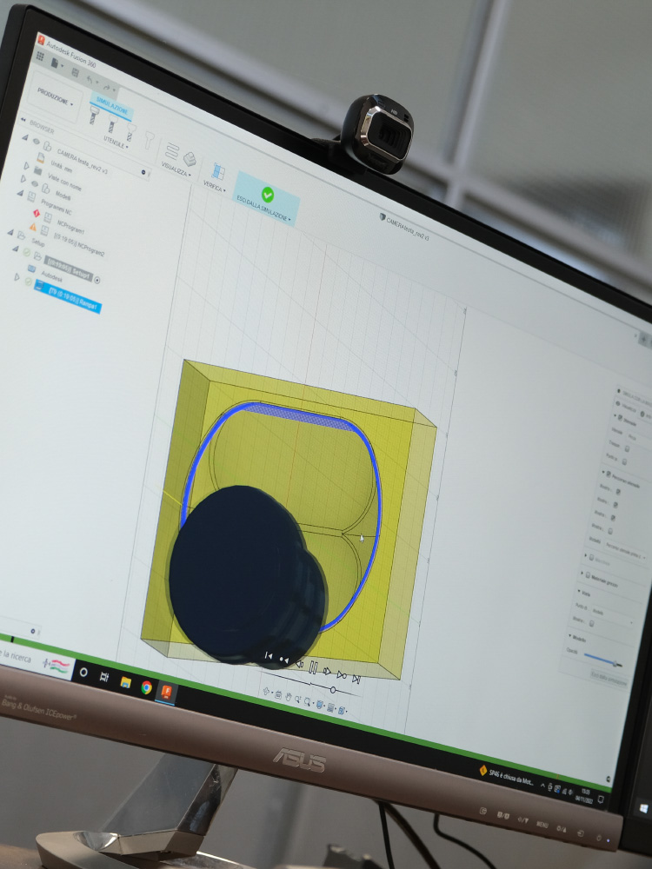652x869 pixels.
Task: Collapse the Setup1 node
Action: pos(16,249)
